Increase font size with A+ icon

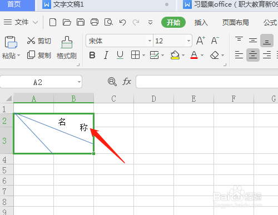coord(201,41)
